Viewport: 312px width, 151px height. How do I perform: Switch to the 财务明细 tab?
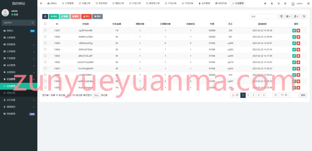click(x=101, y=3)
